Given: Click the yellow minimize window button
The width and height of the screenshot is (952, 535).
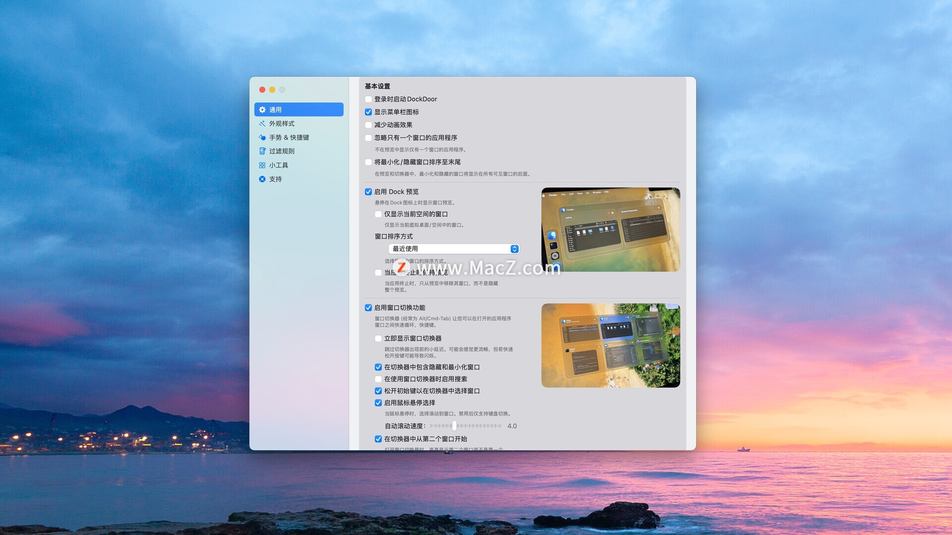Looking at the screenshot, I should click(272, 90).
